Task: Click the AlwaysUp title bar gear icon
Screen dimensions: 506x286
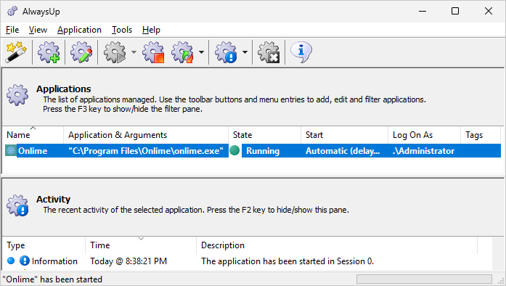Action: [x=12, y=11]
